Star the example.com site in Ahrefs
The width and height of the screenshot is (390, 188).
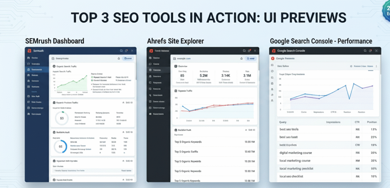pos(241,58)
